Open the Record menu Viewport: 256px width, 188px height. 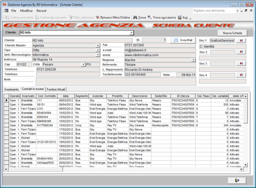(41, 11)
